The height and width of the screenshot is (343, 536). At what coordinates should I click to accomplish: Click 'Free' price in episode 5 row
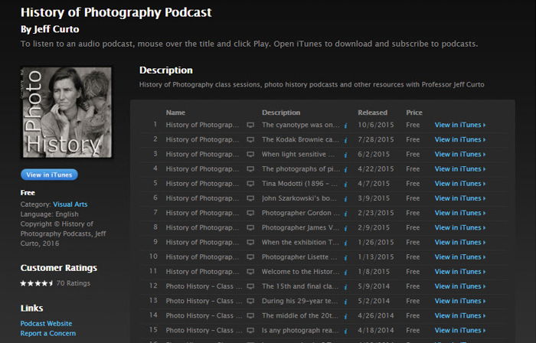413,184
